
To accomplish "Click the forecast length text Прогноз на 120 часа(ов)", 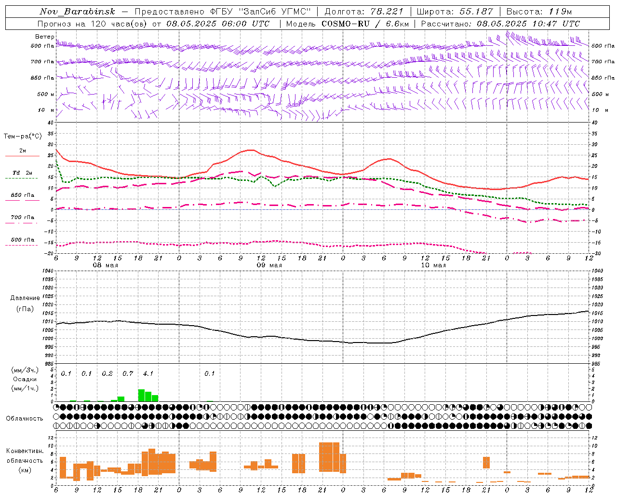I will 93,24.
